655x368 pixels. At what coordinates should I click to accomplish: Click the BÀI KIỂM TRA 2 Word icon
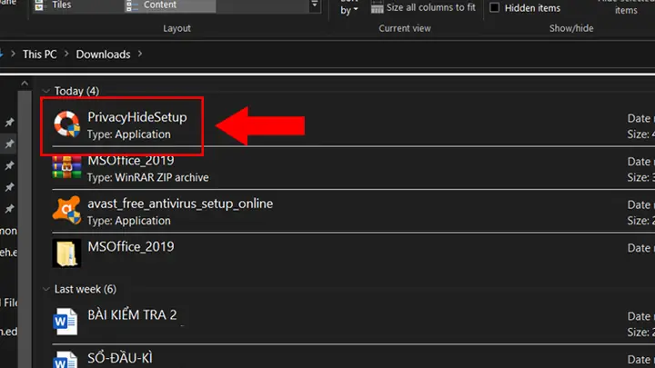pos(65,322)
